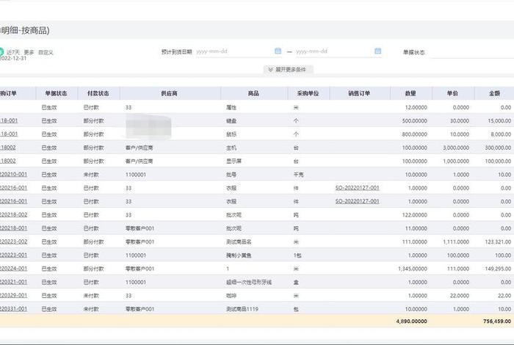The image size is (514, 345).
Task: Select the 超细一次性弓形牙线 product cell
Action: [x=249, y=282]
